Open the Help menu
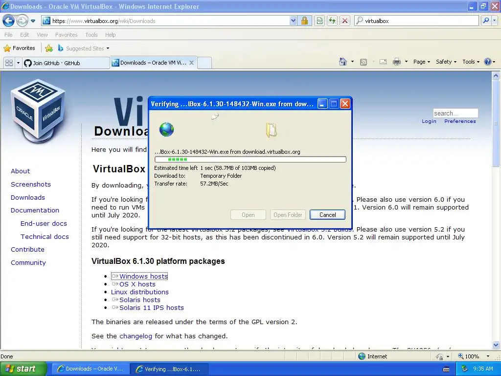 pyautogui.click(x=110, y=35)
